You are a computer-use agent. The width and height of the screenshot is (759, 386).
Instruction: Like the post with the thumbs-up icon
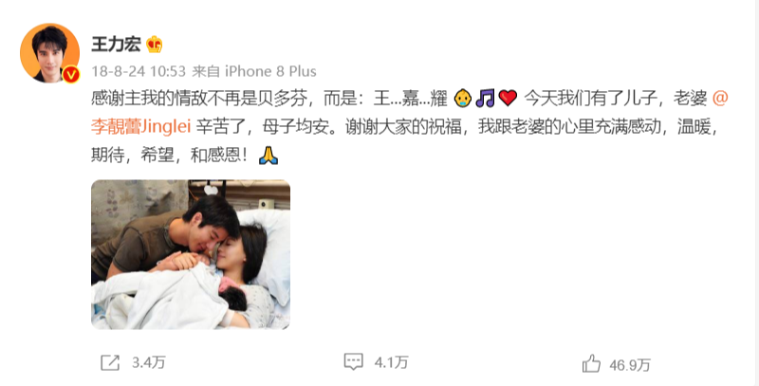click(591, 363)
